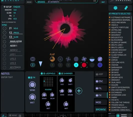Click the cyan dog-bone icon beside the dice
133x117 pixels.
tap(126, 8)
